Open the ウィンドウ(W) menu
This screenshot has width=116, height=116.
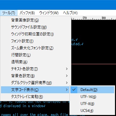coord(49,13)
